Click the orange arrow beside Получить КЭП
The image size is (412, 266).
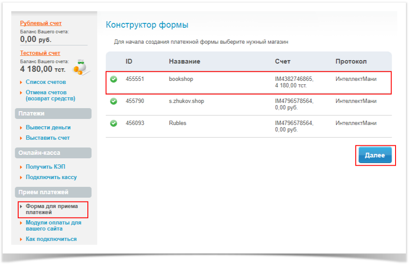click(21, 167)
